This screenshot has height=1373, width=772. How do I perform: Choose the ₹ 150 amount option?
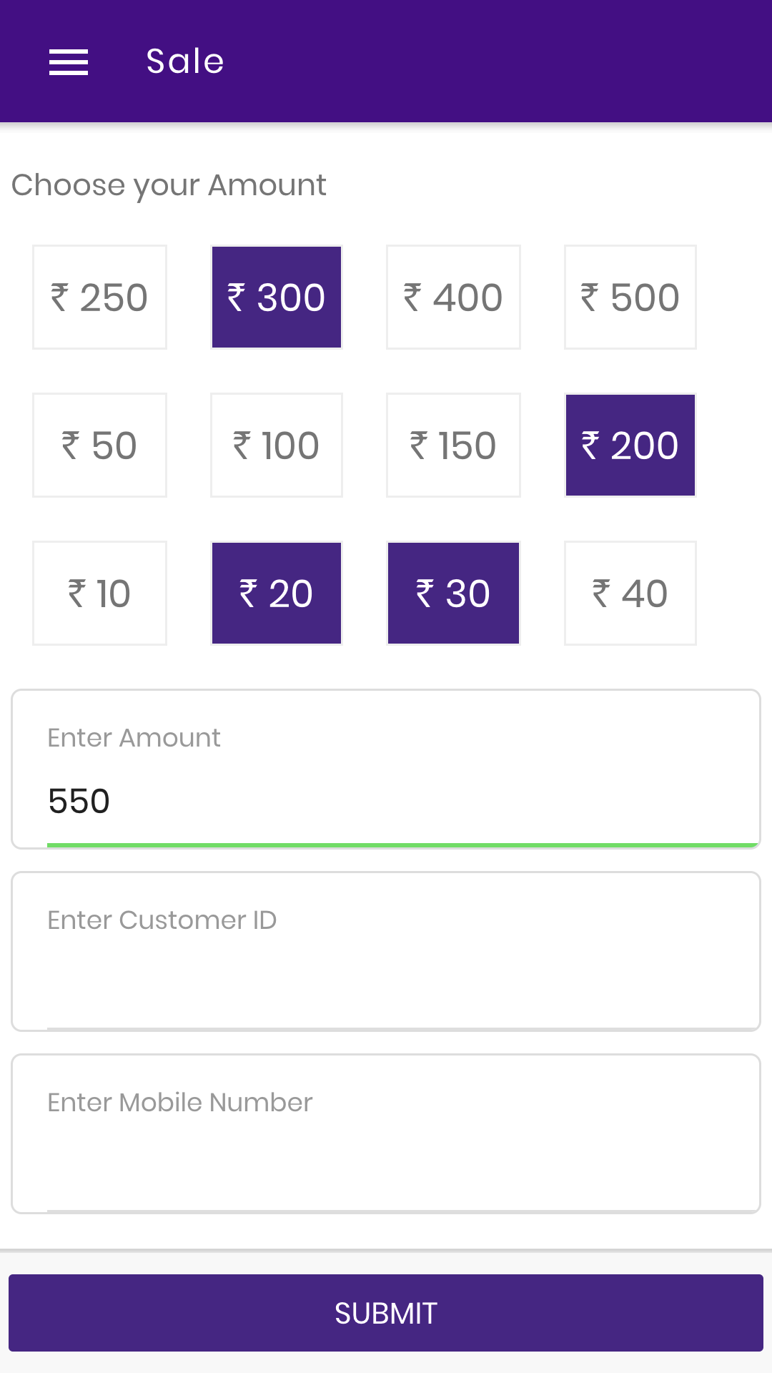click(x=453, y=446)
